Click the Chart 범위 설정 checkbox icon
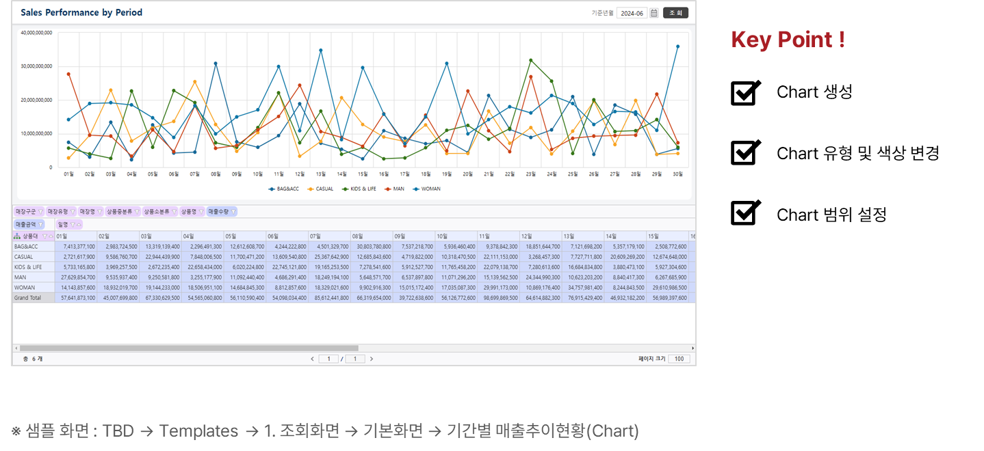This screenshot has height=451, width=984. 746,213
